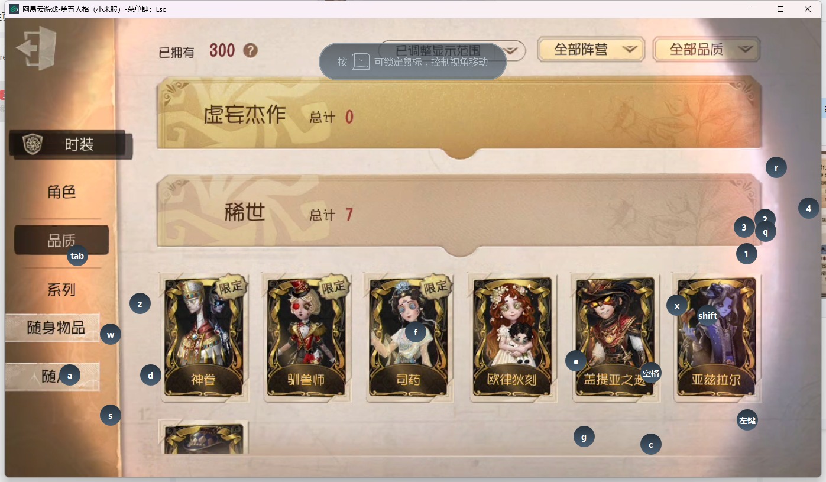Click the f key overlay bubble
826x482 pixels.
pos(416,332)
